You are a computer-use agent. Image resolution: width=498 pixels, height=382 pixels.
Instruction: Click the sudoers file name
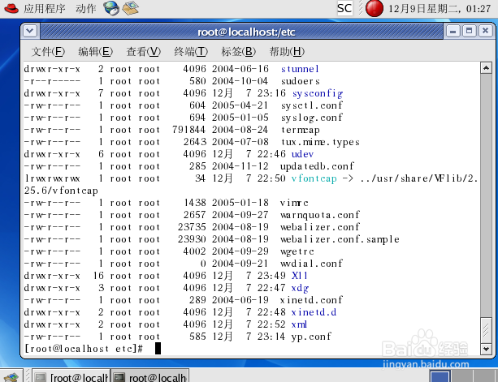(x=300, y=81)
